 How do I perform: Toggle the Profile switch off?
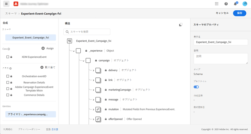[x=196, y=87]
